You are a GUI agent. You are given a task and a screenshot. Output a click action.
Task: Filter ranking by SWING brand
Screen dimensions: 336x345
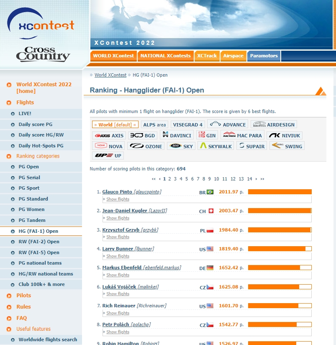(x=287, y=146)
